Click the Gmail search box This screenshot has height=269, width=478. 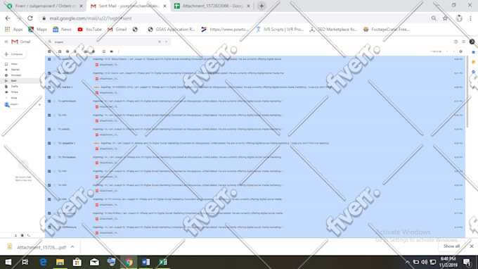(108, 42)
